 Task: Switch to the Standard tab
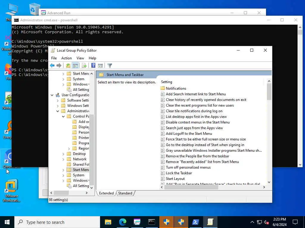pyautogui.click(x=125, y=193)
